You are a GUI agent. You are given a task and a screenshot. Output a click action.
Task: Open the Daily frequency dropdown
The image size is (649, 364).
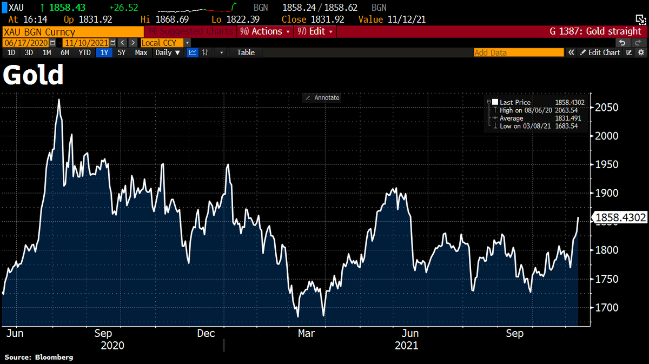click(168, 52)
